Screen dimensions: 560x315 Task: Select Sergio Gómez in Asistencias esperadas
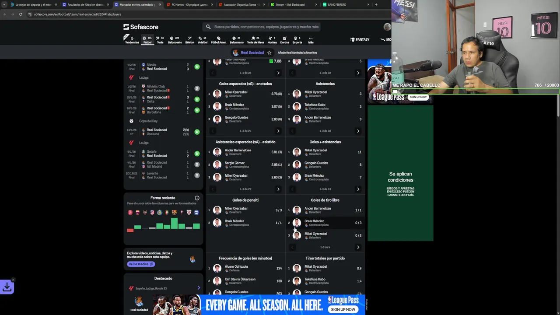pyautogui.click(x=245, y=164)
